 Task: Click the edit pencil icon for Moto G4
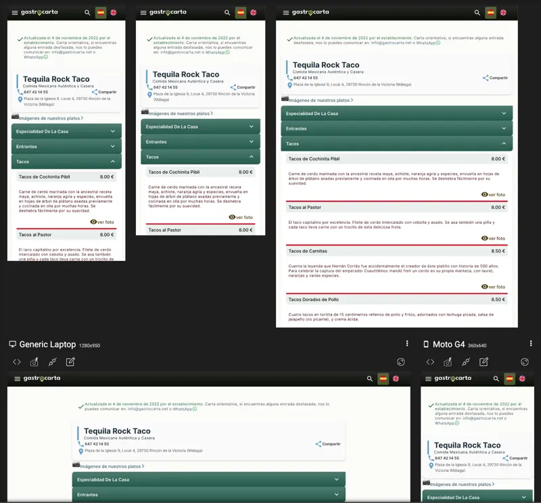coord(484,362)
